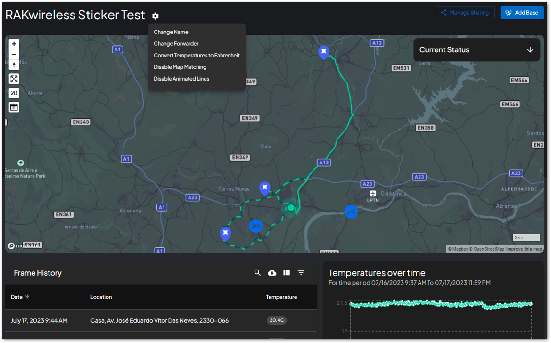Click the 20.4C temperature badge

click(277, 320)
